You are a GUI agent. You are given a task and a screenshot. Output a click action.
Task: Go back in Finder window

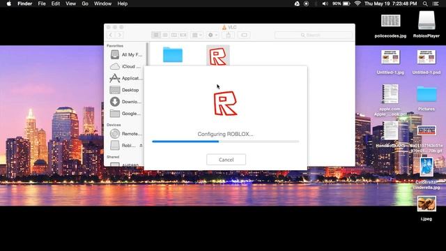[111, 35]
